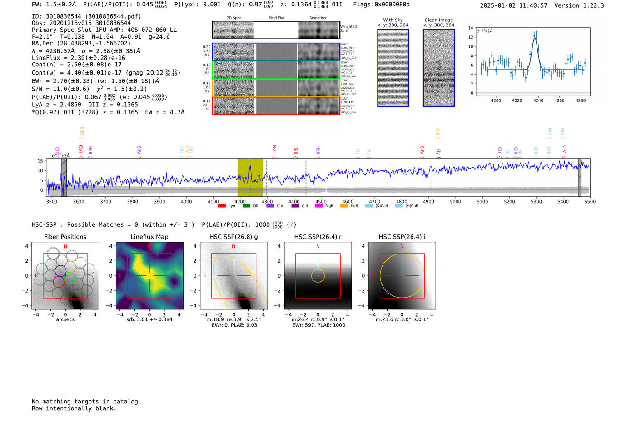Viewport: 636px width, 433px height.
Task: Click the green fiber circle in Fiber Positions
Action: tap(69, 278)
